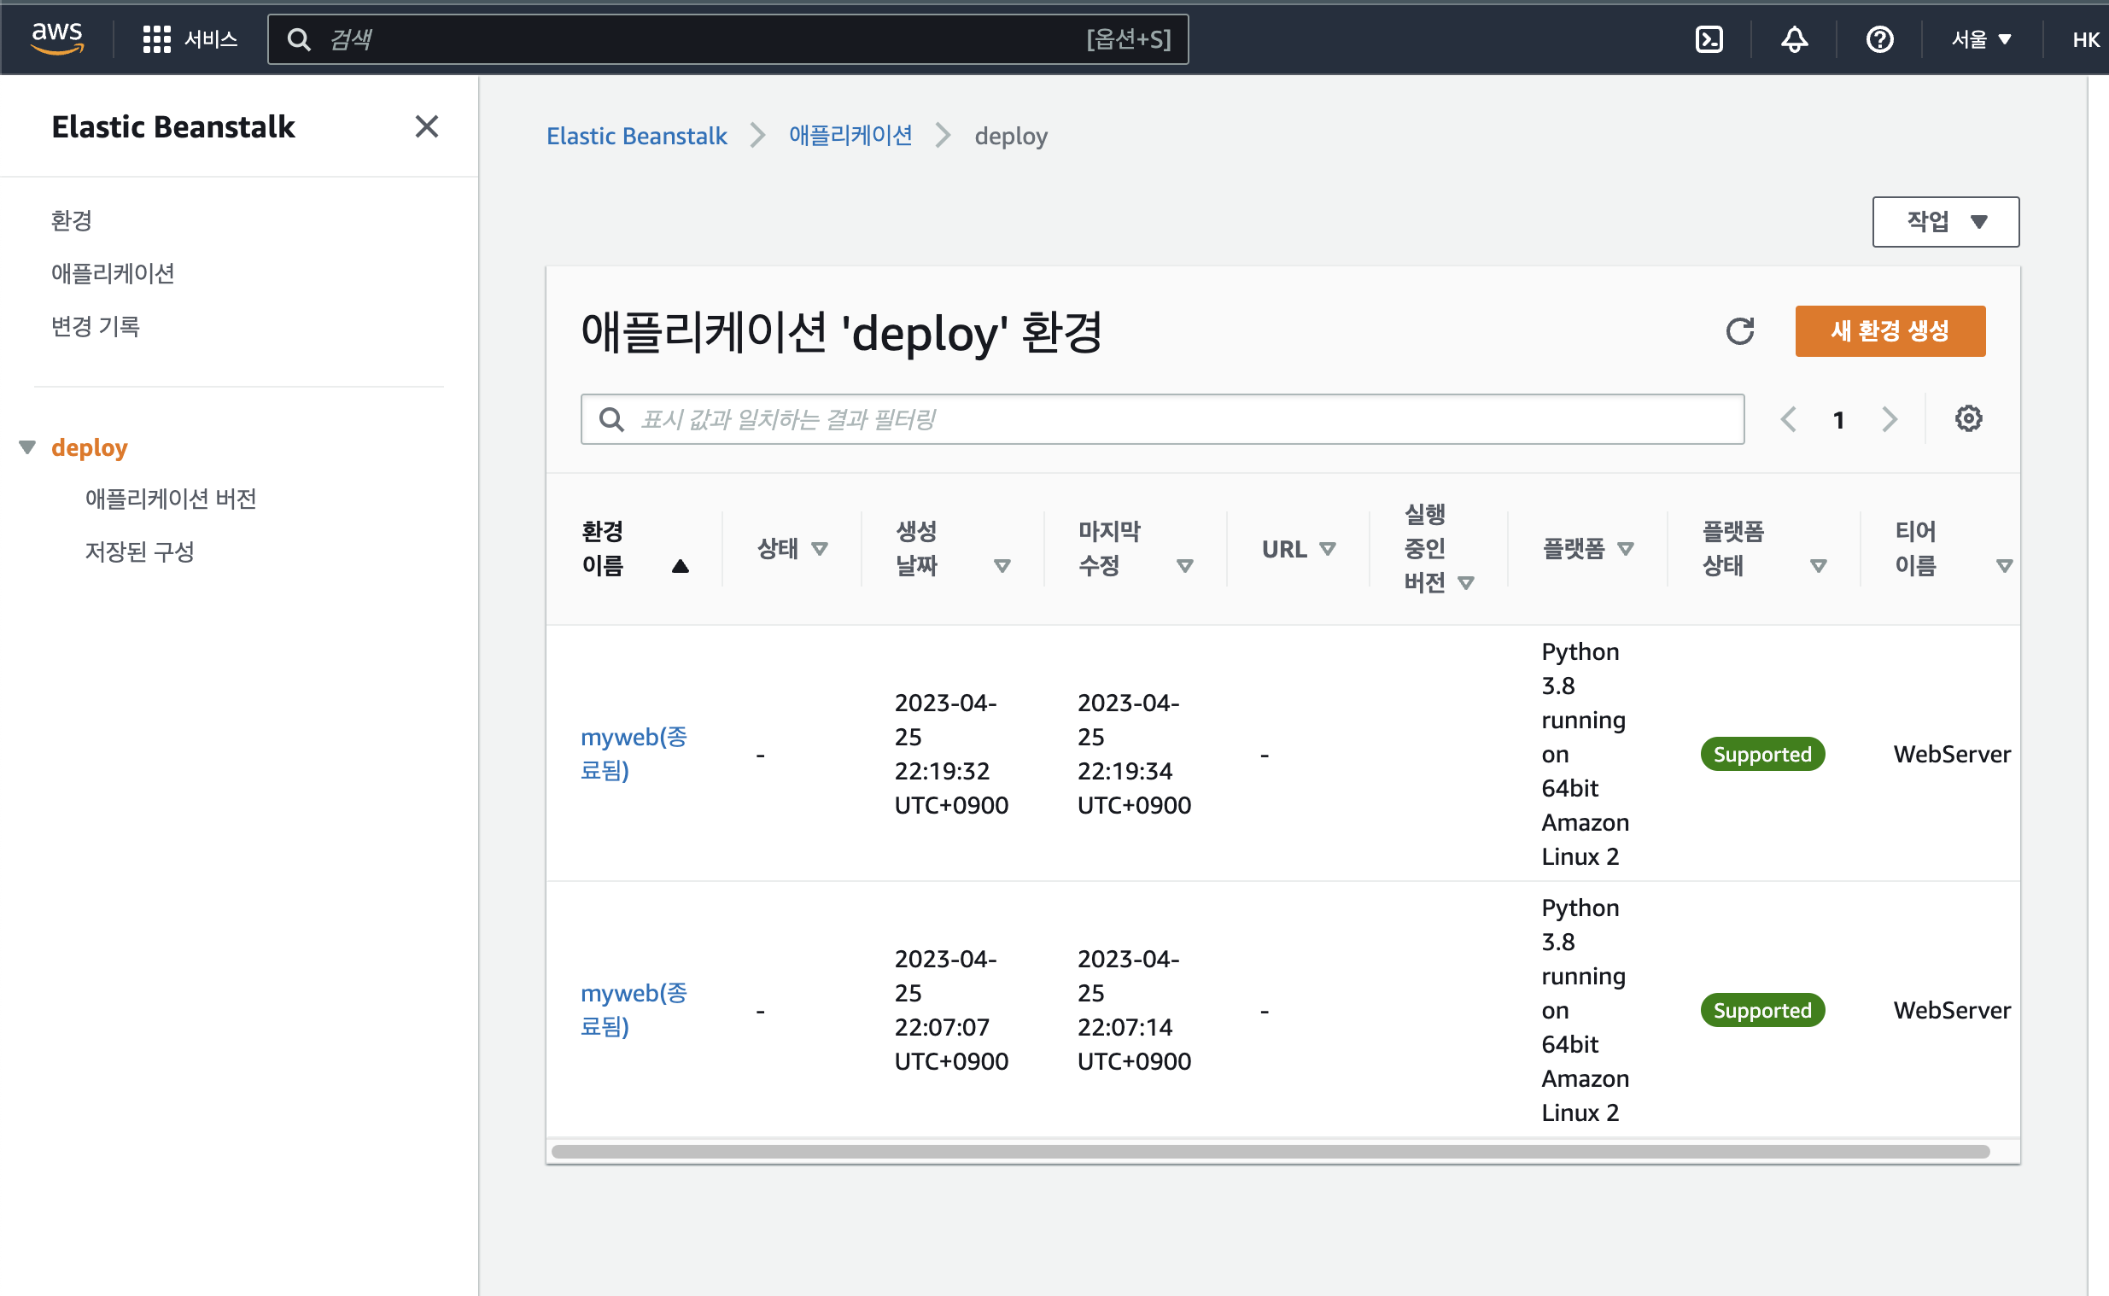Go to 애플리케이션 breadcrumb link
This screenshot has height=1296, width=2109.
(850, 136)
